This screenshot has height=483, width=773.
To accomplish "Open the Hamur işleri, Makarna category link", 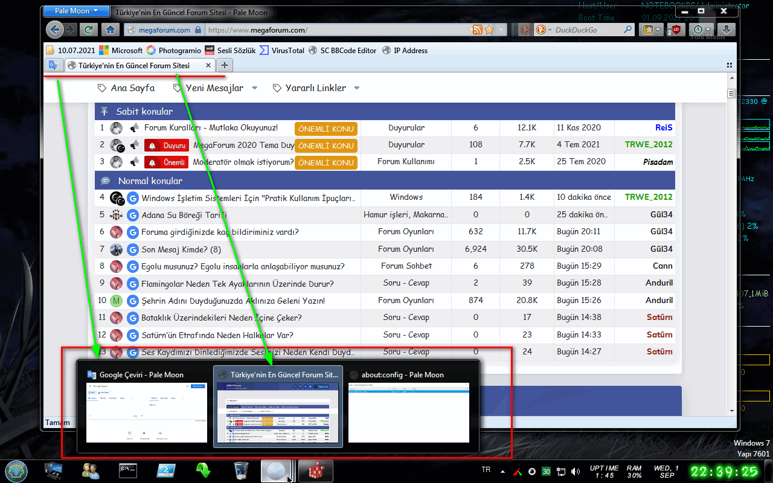I will [406, 215].
